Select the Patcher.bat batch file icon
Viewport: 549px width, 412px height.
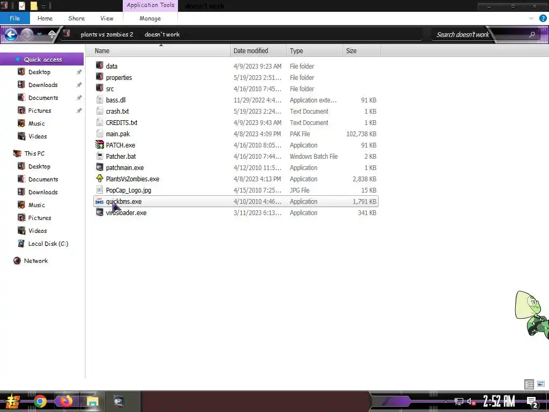(x=100, y=156)
